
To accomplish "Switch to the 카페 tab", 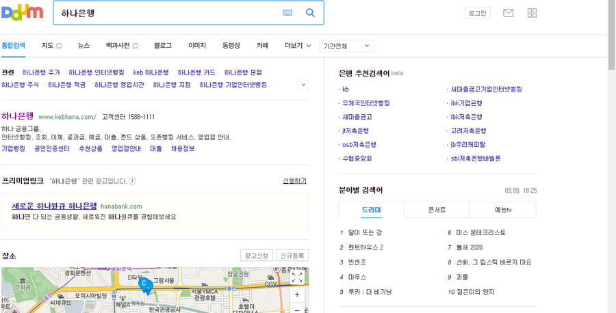I will point(262,46).
